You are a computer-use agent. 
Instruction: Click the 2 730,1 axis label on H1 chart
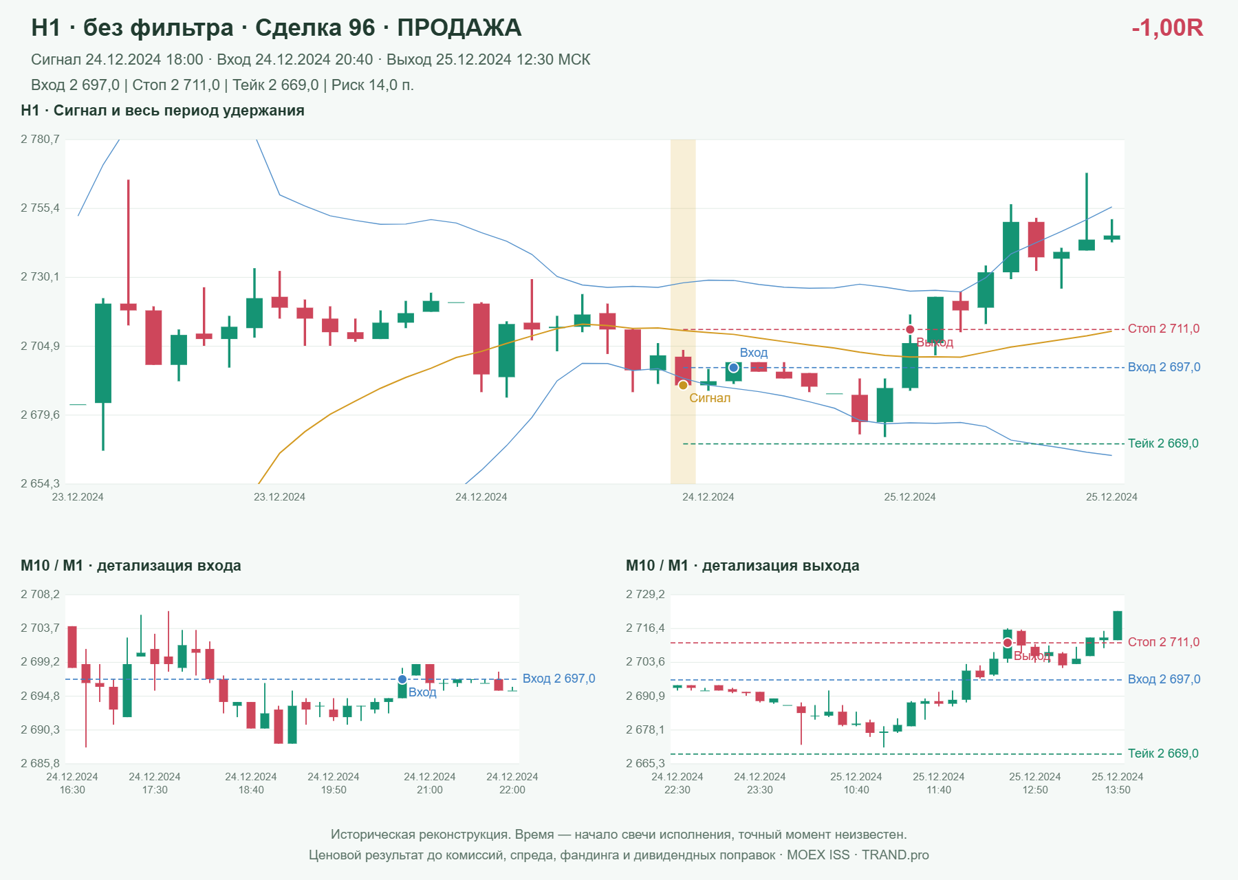tap(40, 277)
